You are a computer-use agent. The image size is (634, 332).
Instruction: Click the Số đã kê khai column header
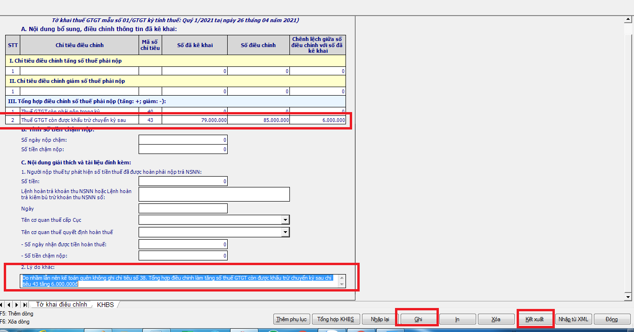(x=195, y=45)
